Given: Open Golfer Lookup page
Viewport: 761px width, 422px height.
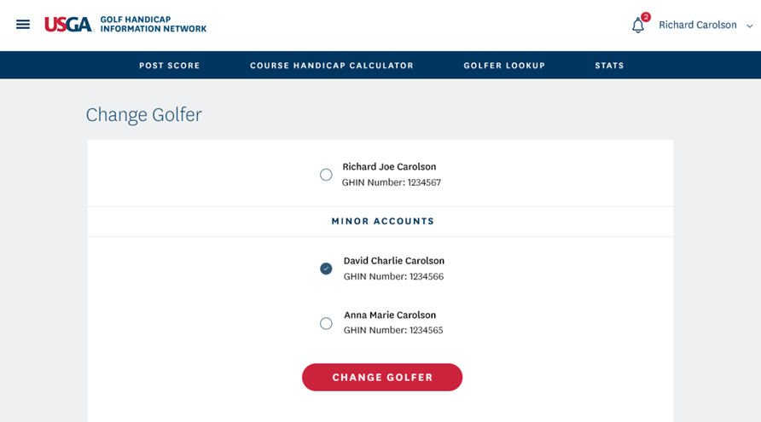Looking at the screenshot, I should coord(504,66).
